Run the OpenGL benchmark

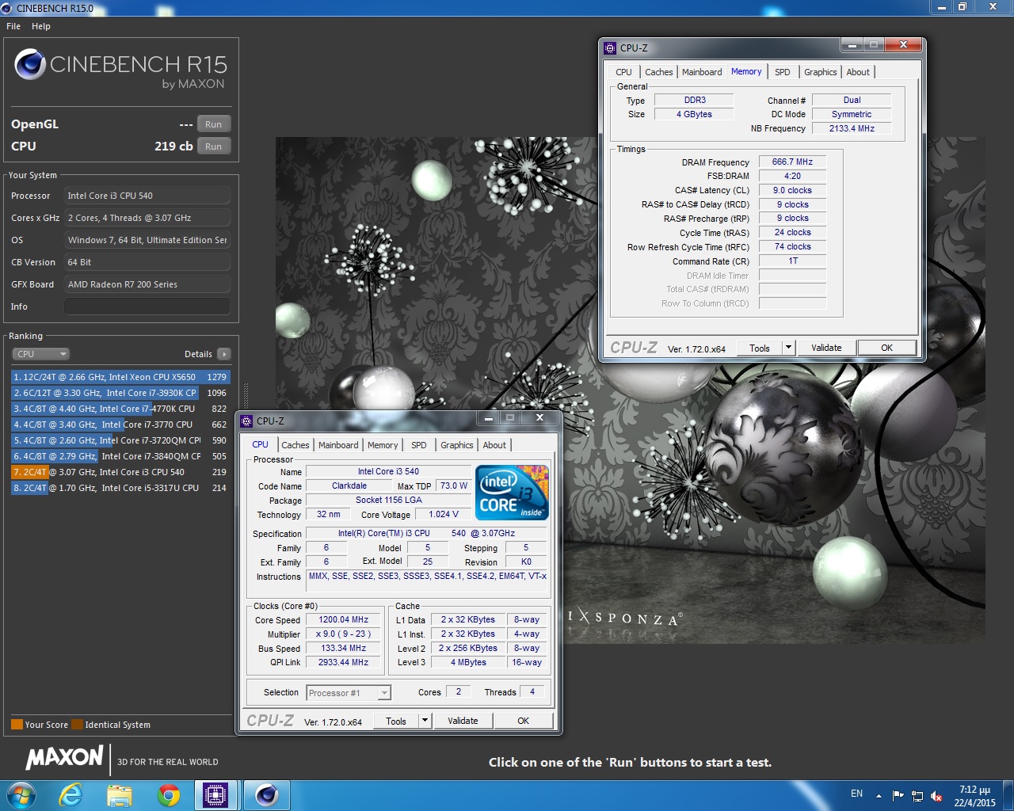pyautogui.click(x=214, y=124)
